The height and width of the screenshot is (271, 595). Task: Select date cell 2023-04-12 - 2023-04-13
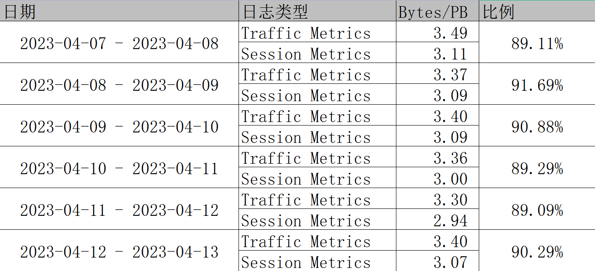119,252
